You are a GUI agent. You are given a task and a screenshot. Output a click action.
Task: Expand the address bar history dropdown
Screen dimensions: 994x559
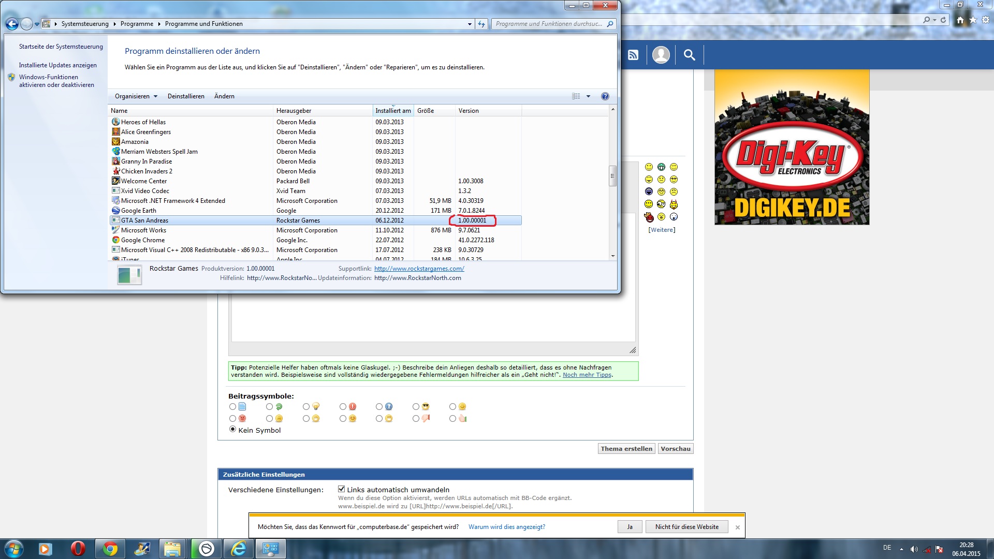tap(470, 24)
